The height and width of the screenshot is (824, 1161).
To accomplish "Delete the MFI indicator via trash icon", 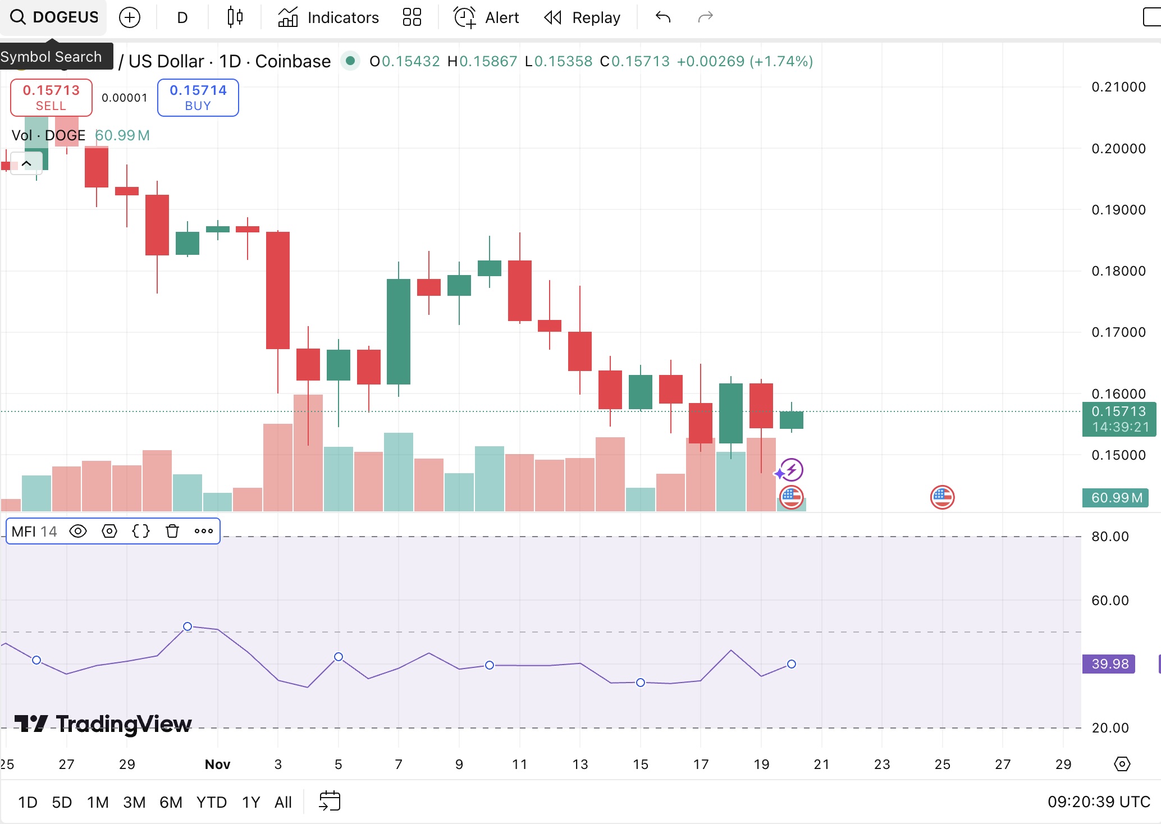I will (172, 530).
